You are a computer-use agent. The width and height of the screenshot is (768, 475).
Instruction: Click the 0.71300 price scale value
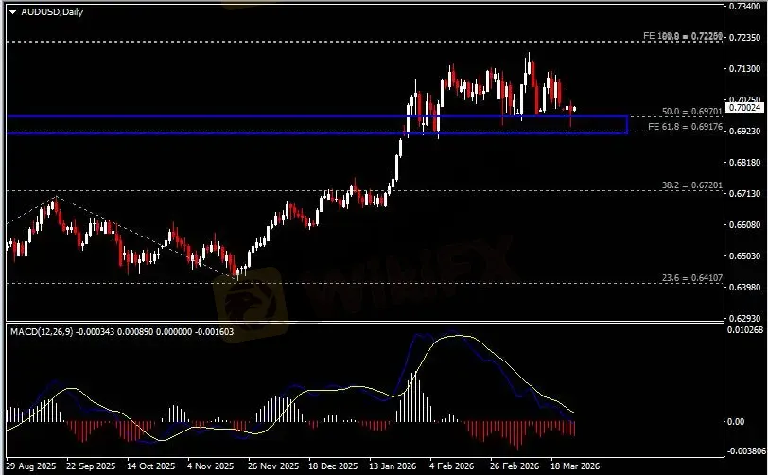[x=745, y=69]
